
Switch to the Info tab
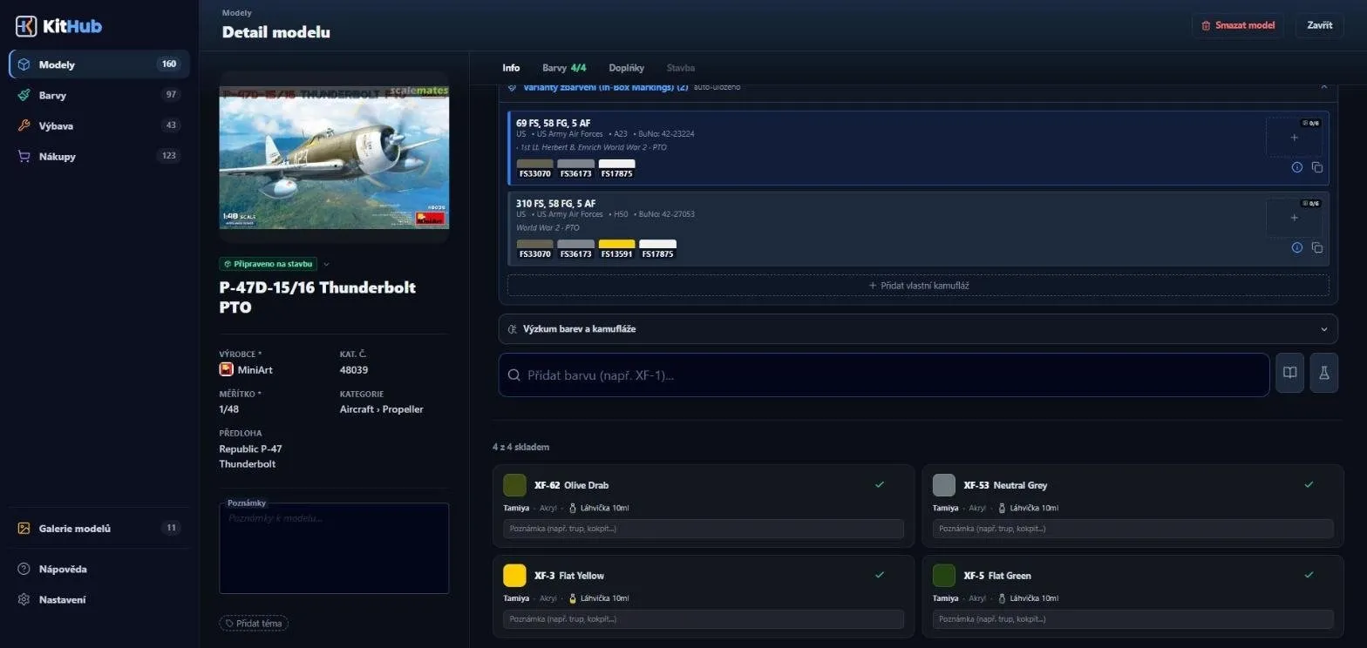(511, 68)
